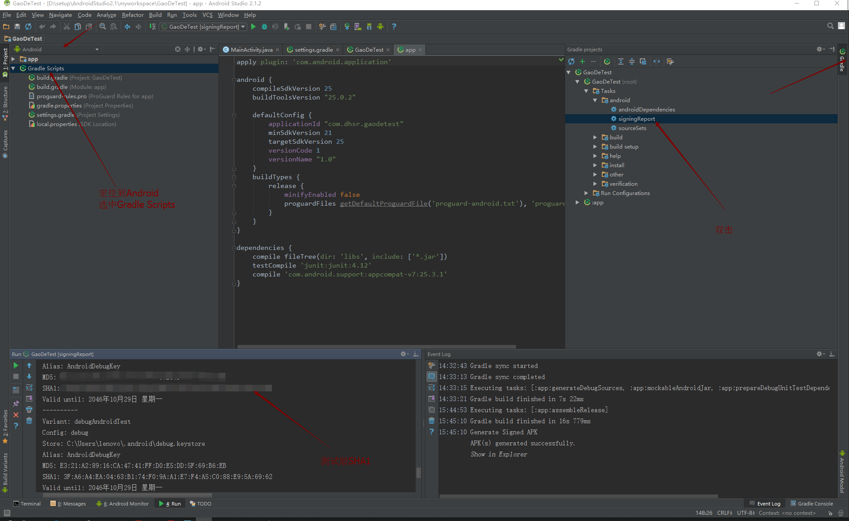
Task: Click the Search Everywhere magnifier icon
Action: 830,26
